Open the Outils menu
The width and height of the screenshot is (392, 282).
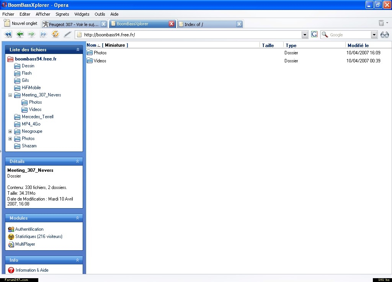(100, 14)
